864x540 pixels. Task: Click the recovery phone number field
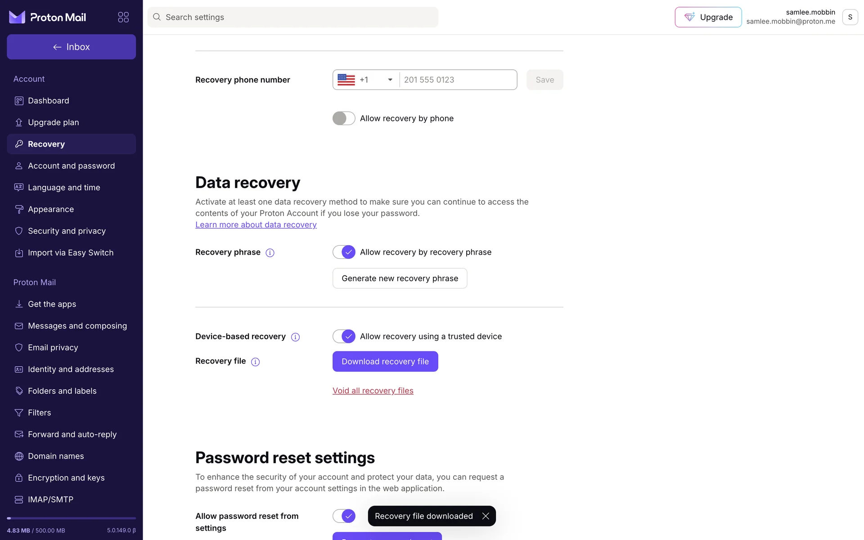coord(457,80)
